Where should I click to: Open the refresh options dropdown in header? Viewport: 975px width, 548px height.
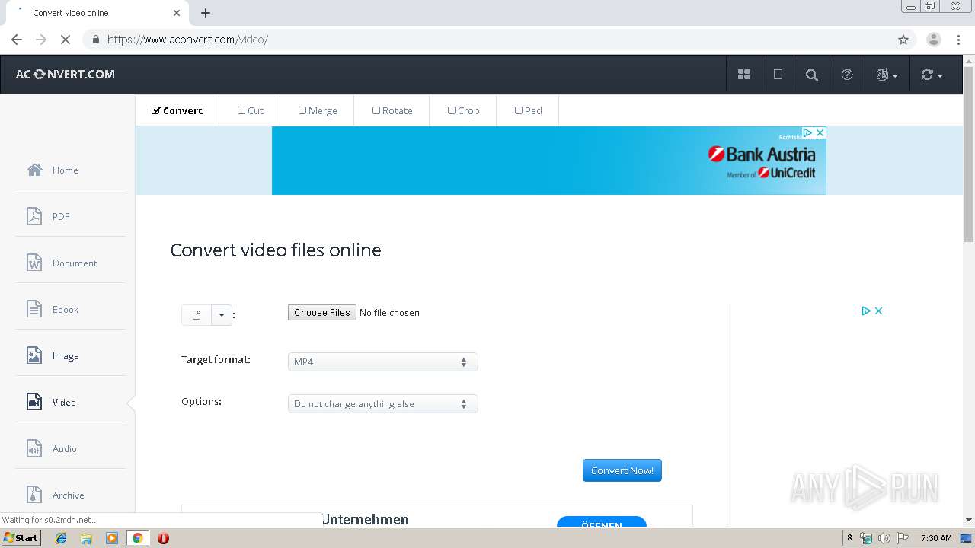pyautogui.click(x=932, y=75)
